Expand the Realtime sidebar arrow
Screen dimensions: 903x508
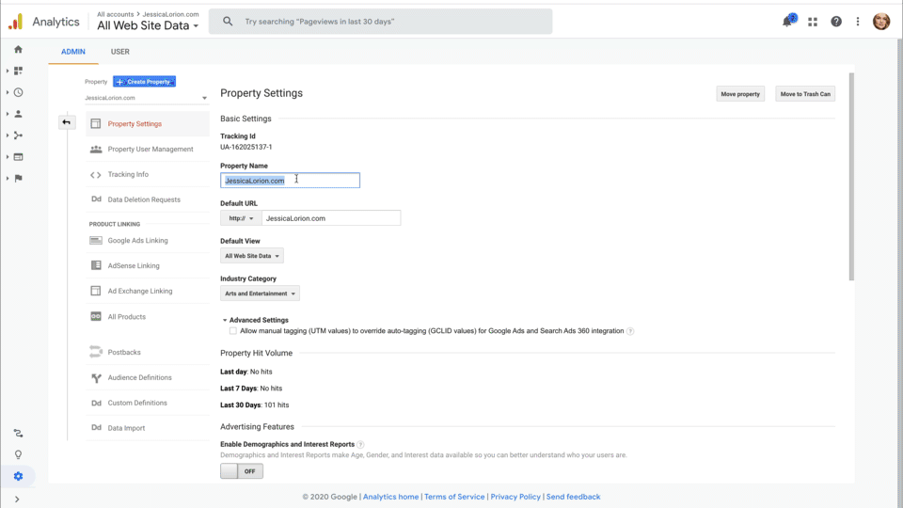(8, 92)
